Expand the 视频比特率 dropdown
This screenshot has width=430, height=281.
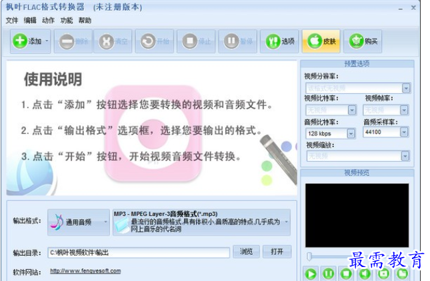click(352, 110)
